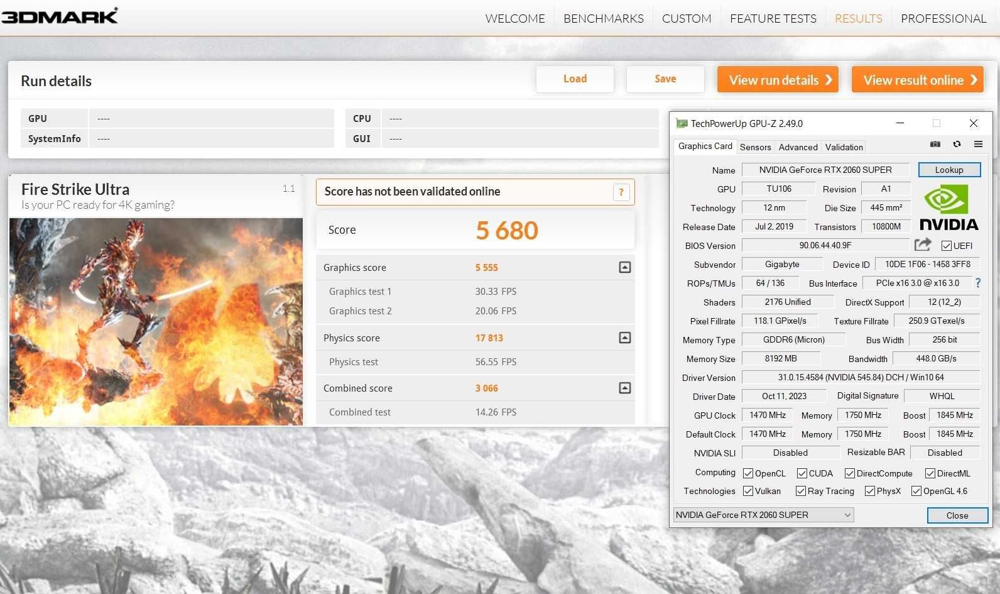Open the PROFESSIONAL tab
The height and width of the screenshot is (594, 1000).
(x=943, y=19)
